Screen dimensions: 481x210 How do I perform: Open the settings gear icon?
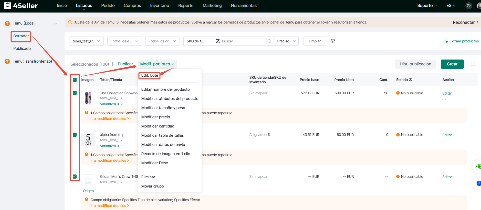[x=468, y=6]
